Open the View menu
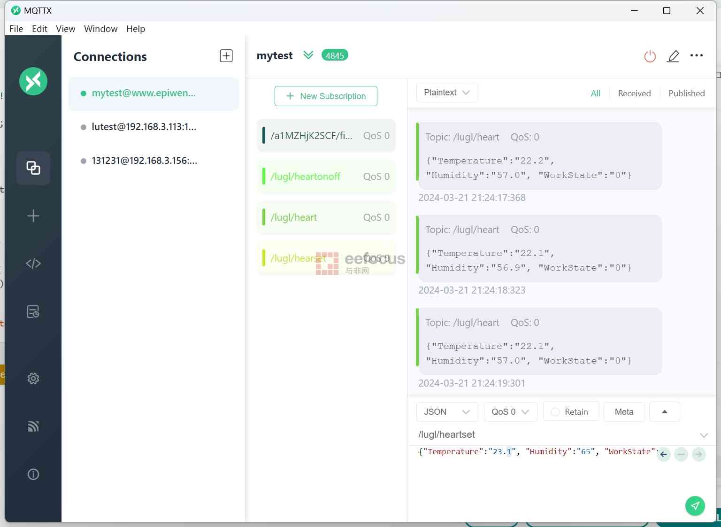 [66, 29]
